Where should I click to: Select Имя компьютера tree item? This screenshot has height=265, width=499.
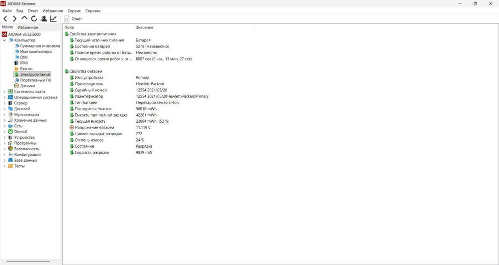[33, 51]
